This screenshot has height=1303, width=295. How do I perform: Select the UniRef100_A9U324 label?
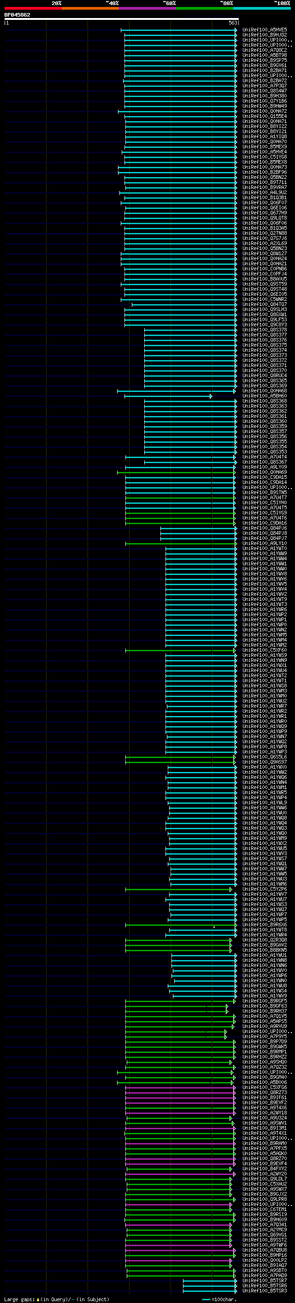pyautogui.click(x=264, y=1117)
